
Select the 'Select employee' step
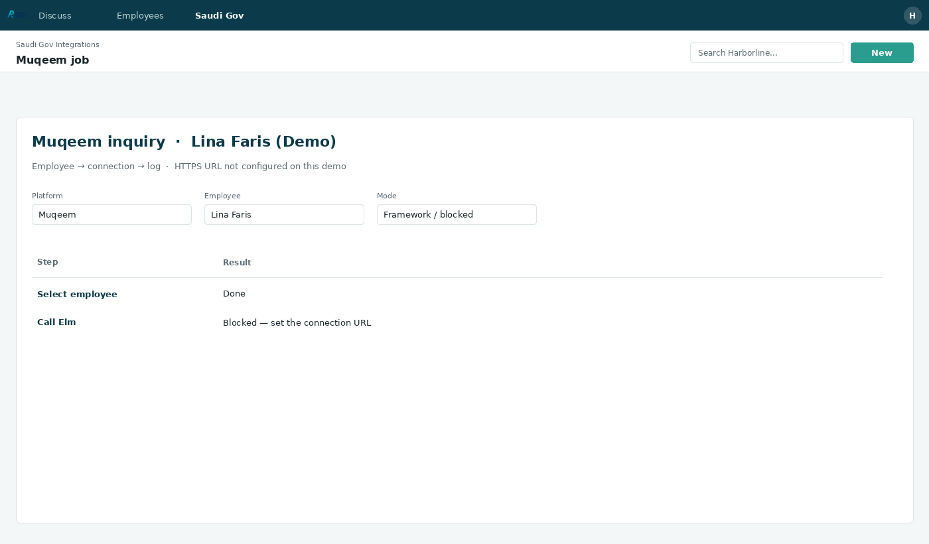click(x=77, y=294)
